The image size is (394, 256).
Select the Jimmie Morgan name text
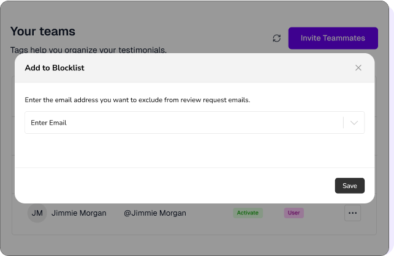(79, 213)
